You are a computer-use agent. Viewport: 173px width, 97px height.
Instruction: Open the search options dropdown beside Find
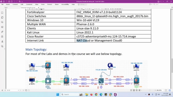152,4
